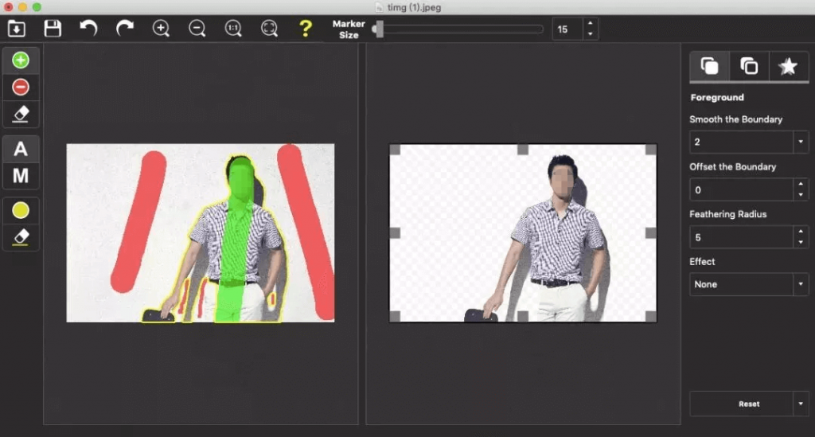Open image with the import icon
Image resolution: width=815 pixels, height=437 pixels.
click(x=17, y=28)
